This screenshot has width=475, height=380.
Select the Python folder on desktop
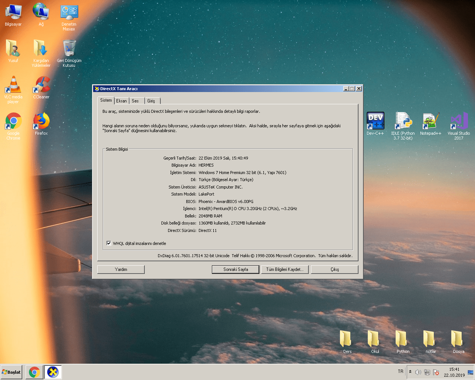coord(403,341)
